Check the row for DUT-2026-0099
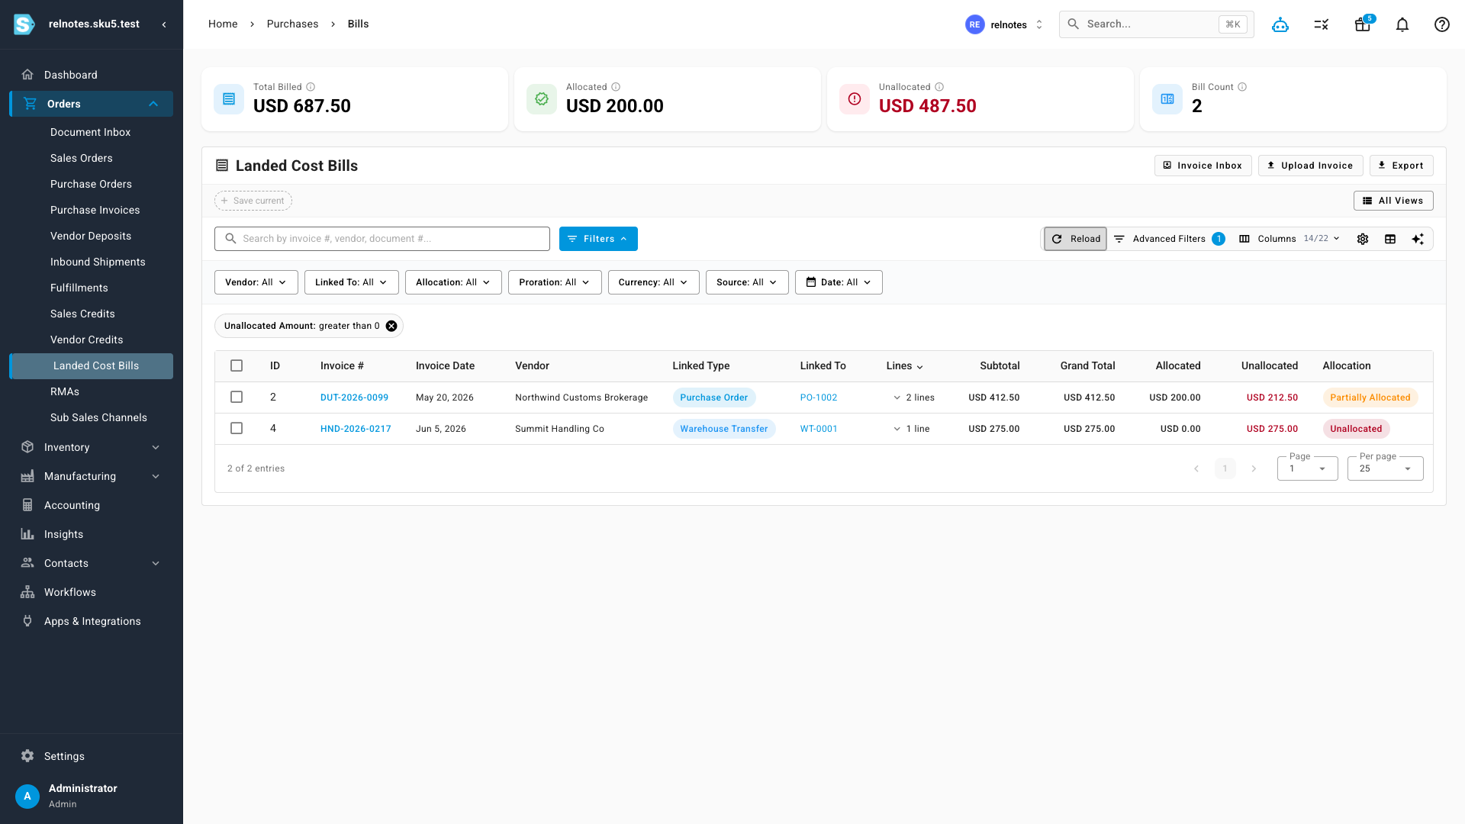This screenshot has height=824, width=1465. [x=237, y=397]
